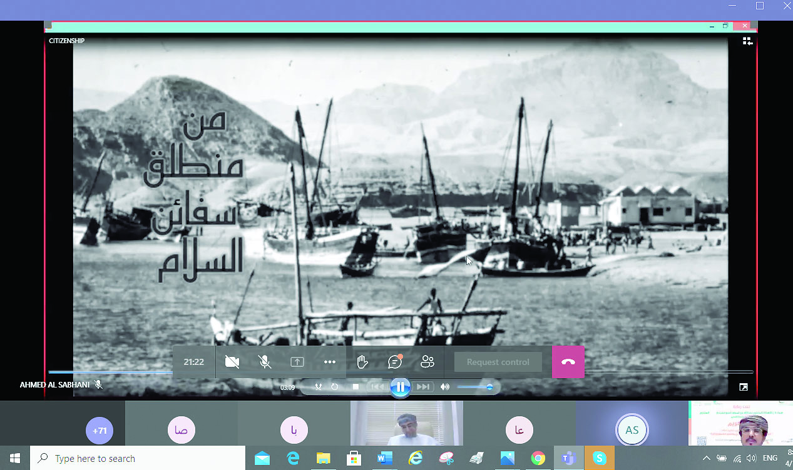Mute the media player speaker icon
Viewport: 793px width, 470px height.
coord(445,387)
